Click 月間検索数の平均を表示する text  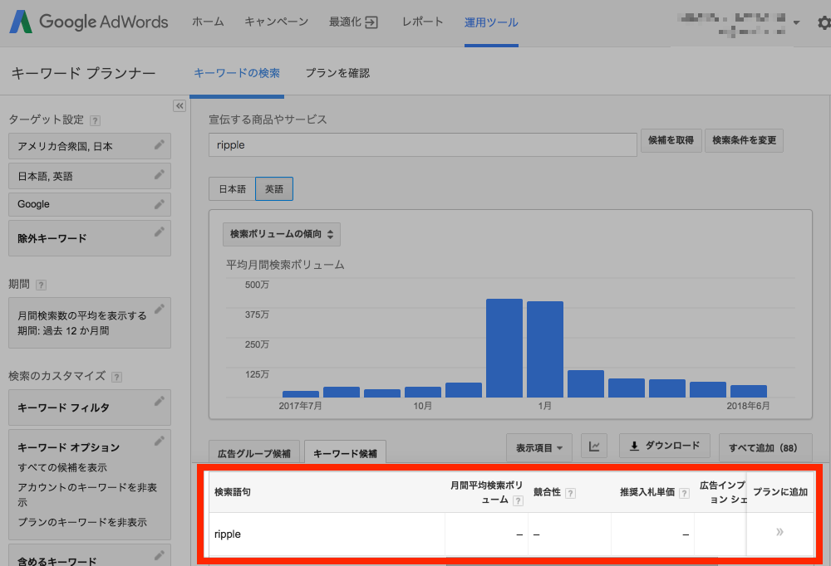82,315
